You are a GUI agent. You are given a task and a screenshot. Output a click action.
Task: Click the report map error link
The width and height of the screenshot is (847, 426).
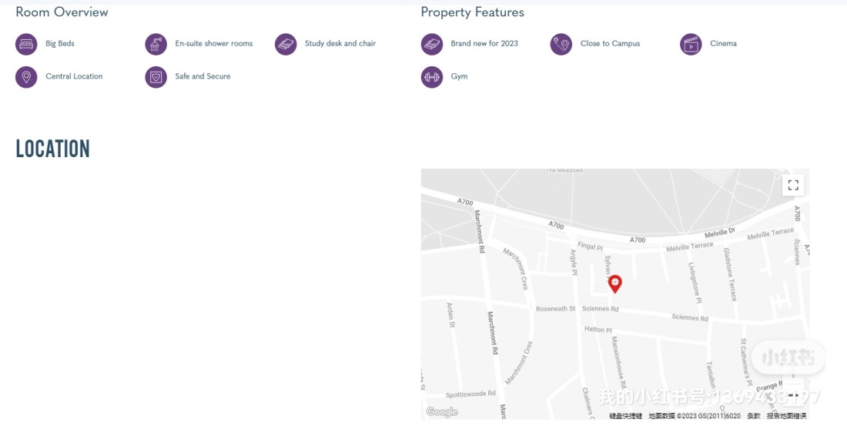coord(786,416)
